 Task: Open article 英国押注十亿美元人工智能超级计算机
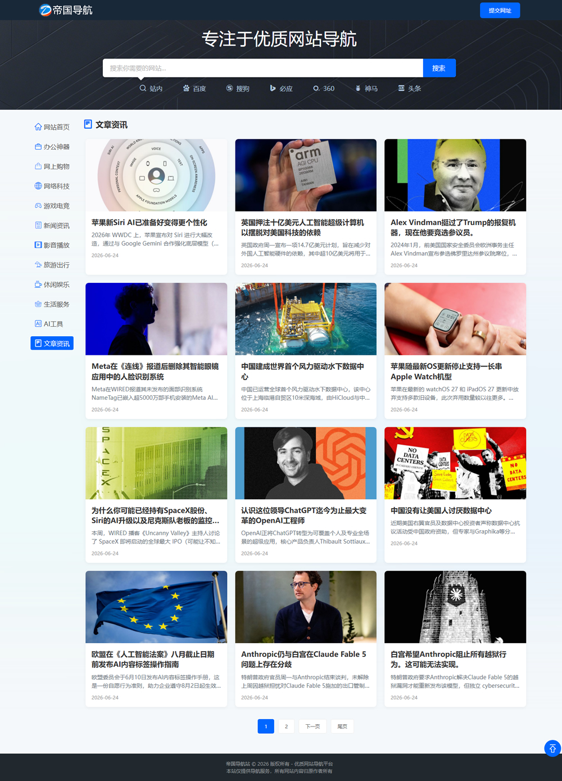(303, 228)
